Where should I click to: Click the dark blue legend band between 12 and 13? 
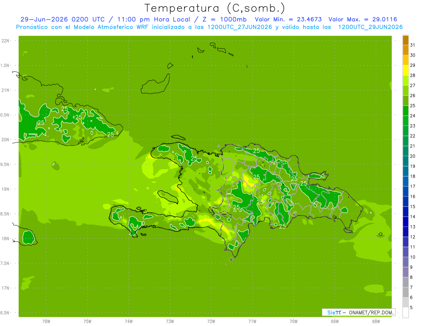click(405, 232)
